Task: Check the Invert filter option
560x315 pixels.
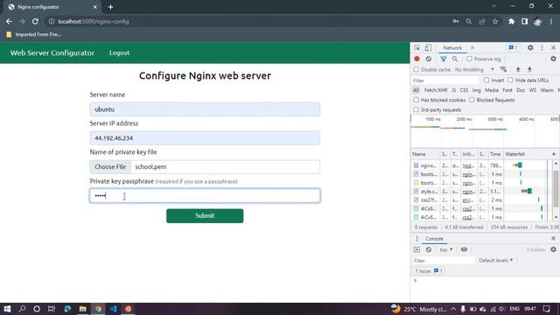Action: (x=486, y=80)
